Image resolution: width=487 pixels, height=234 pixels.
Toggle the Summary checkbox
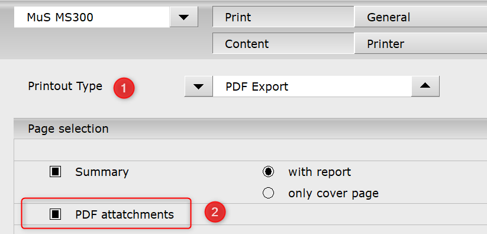coord(55,172)
